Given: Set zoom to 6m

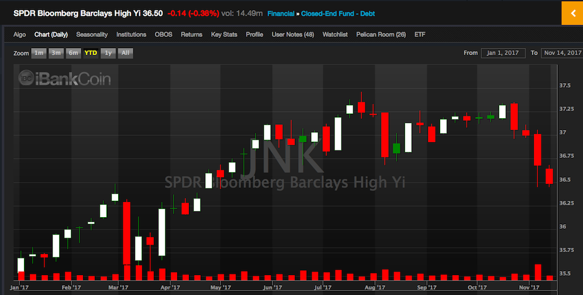Looking at the screenshot, I should 74,53.
